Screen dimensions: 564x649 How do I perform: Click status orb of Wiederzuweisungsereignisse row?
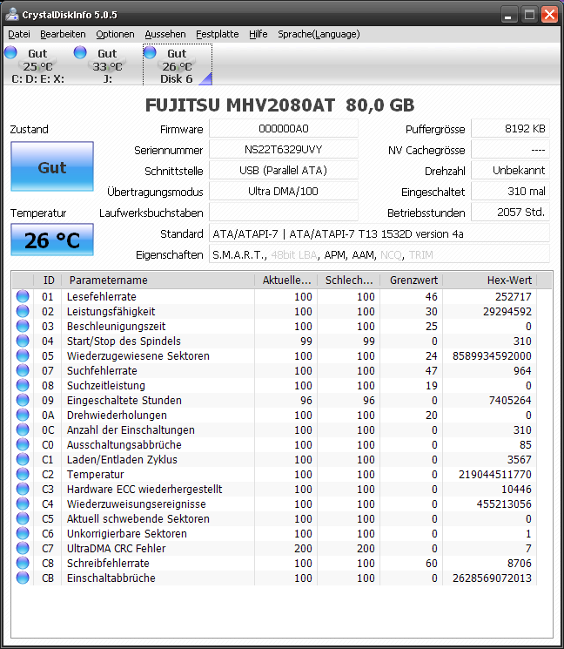pos(23,504)
